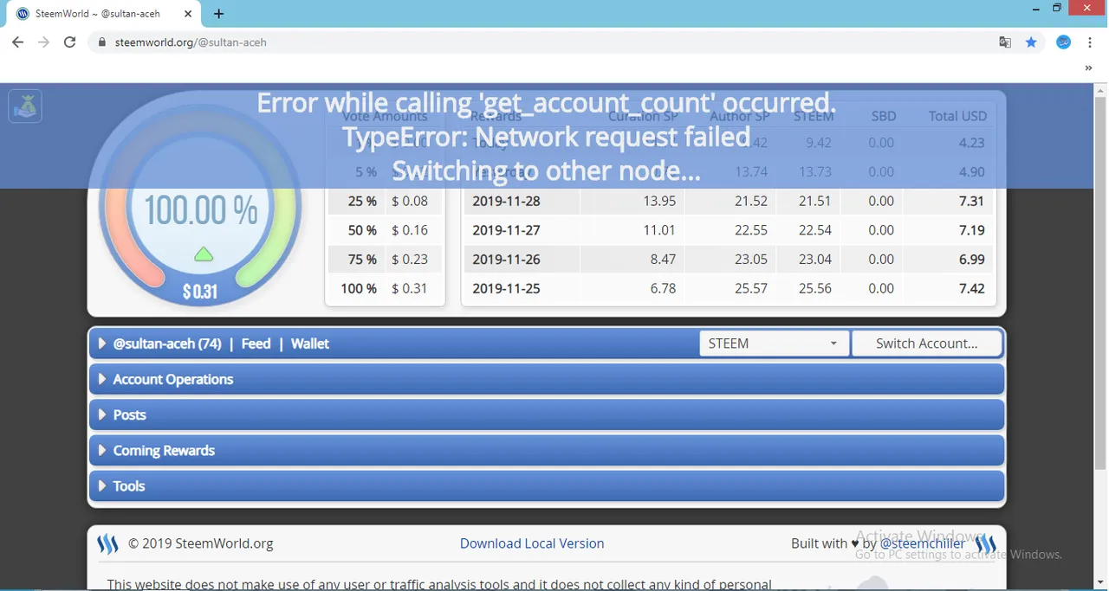This screenshot has width=1109, height=591.
Task: View site security lock info
Action: click(x=101, y=42)
